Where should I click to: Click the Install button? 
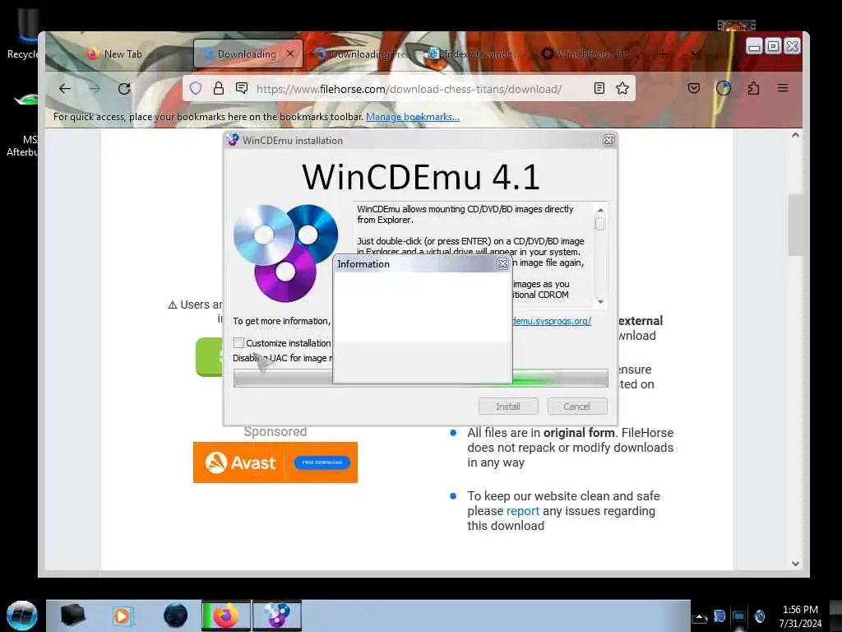[508, 407]
